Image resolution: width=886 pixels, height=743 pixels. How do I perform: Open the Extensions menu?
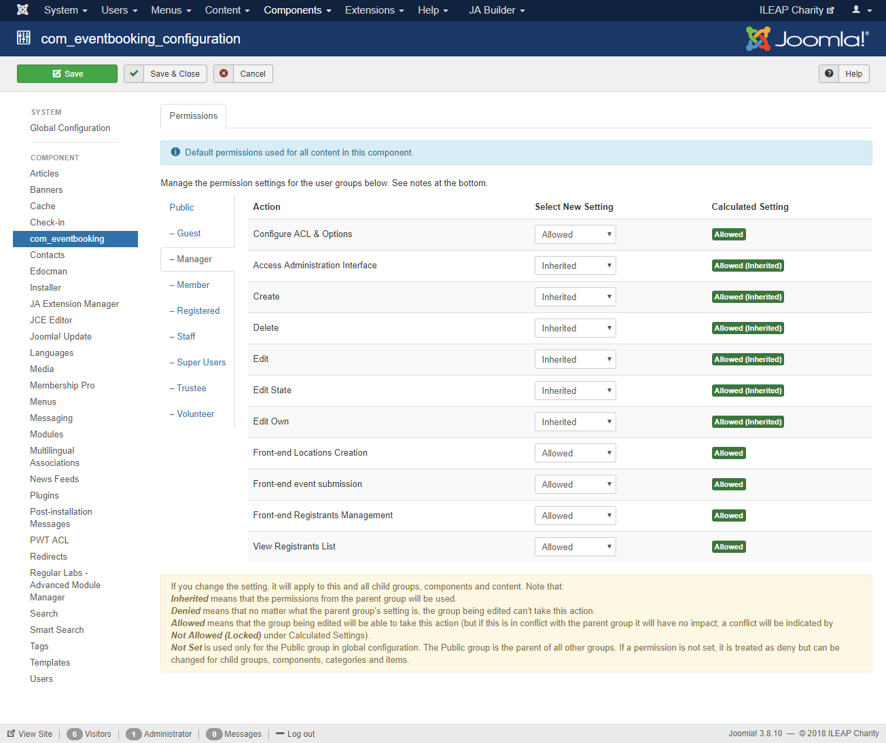click(374, 10)
